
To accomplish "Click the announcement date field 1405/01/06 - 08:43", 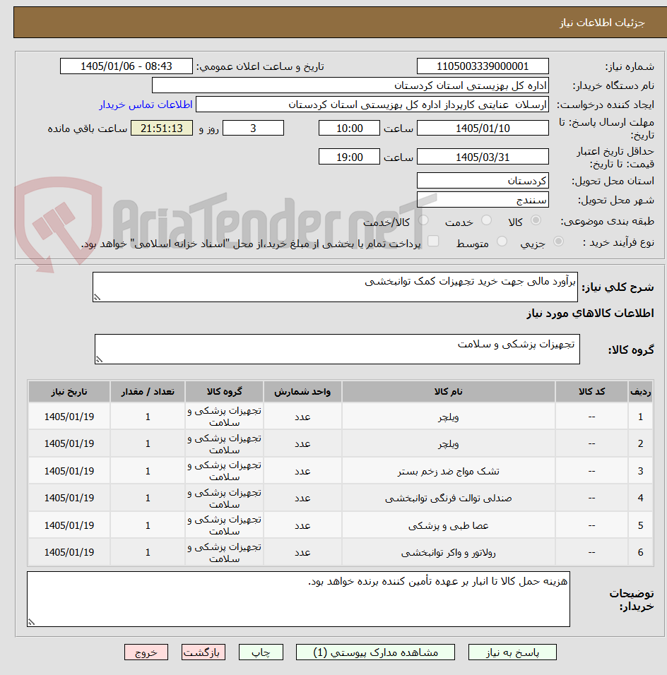I will click(126, 66).
